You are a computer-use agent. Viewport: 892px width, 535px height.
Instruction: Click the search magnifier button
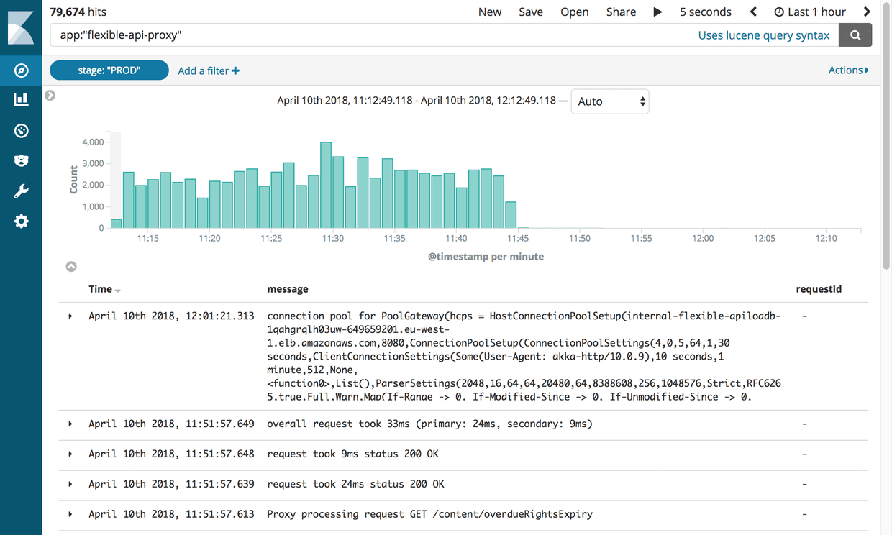coord(855,35)
